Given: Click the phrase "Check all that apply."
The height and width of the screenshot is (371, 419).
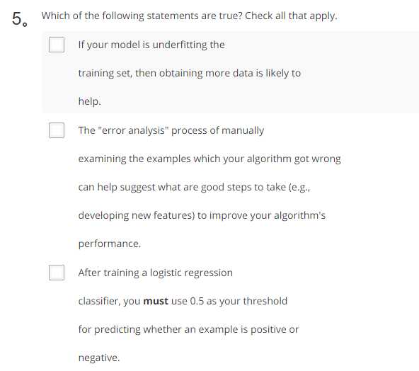Looking at the screenshot, I should (291, 16).
